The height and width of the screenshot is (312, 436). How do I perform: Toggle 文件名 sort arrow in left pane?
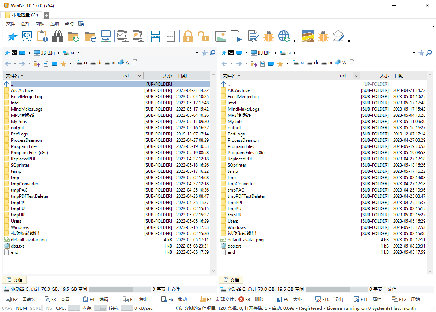coord(22,76)
